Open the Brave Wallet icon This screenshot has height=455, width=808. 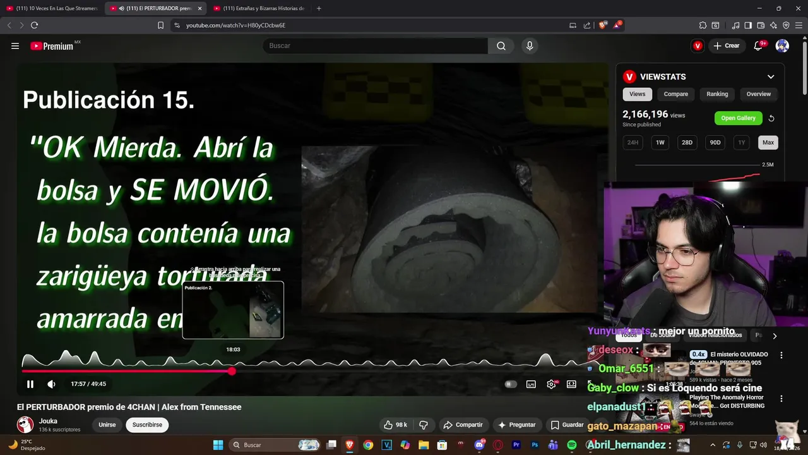pyautogui.click(x=761, y=25)
